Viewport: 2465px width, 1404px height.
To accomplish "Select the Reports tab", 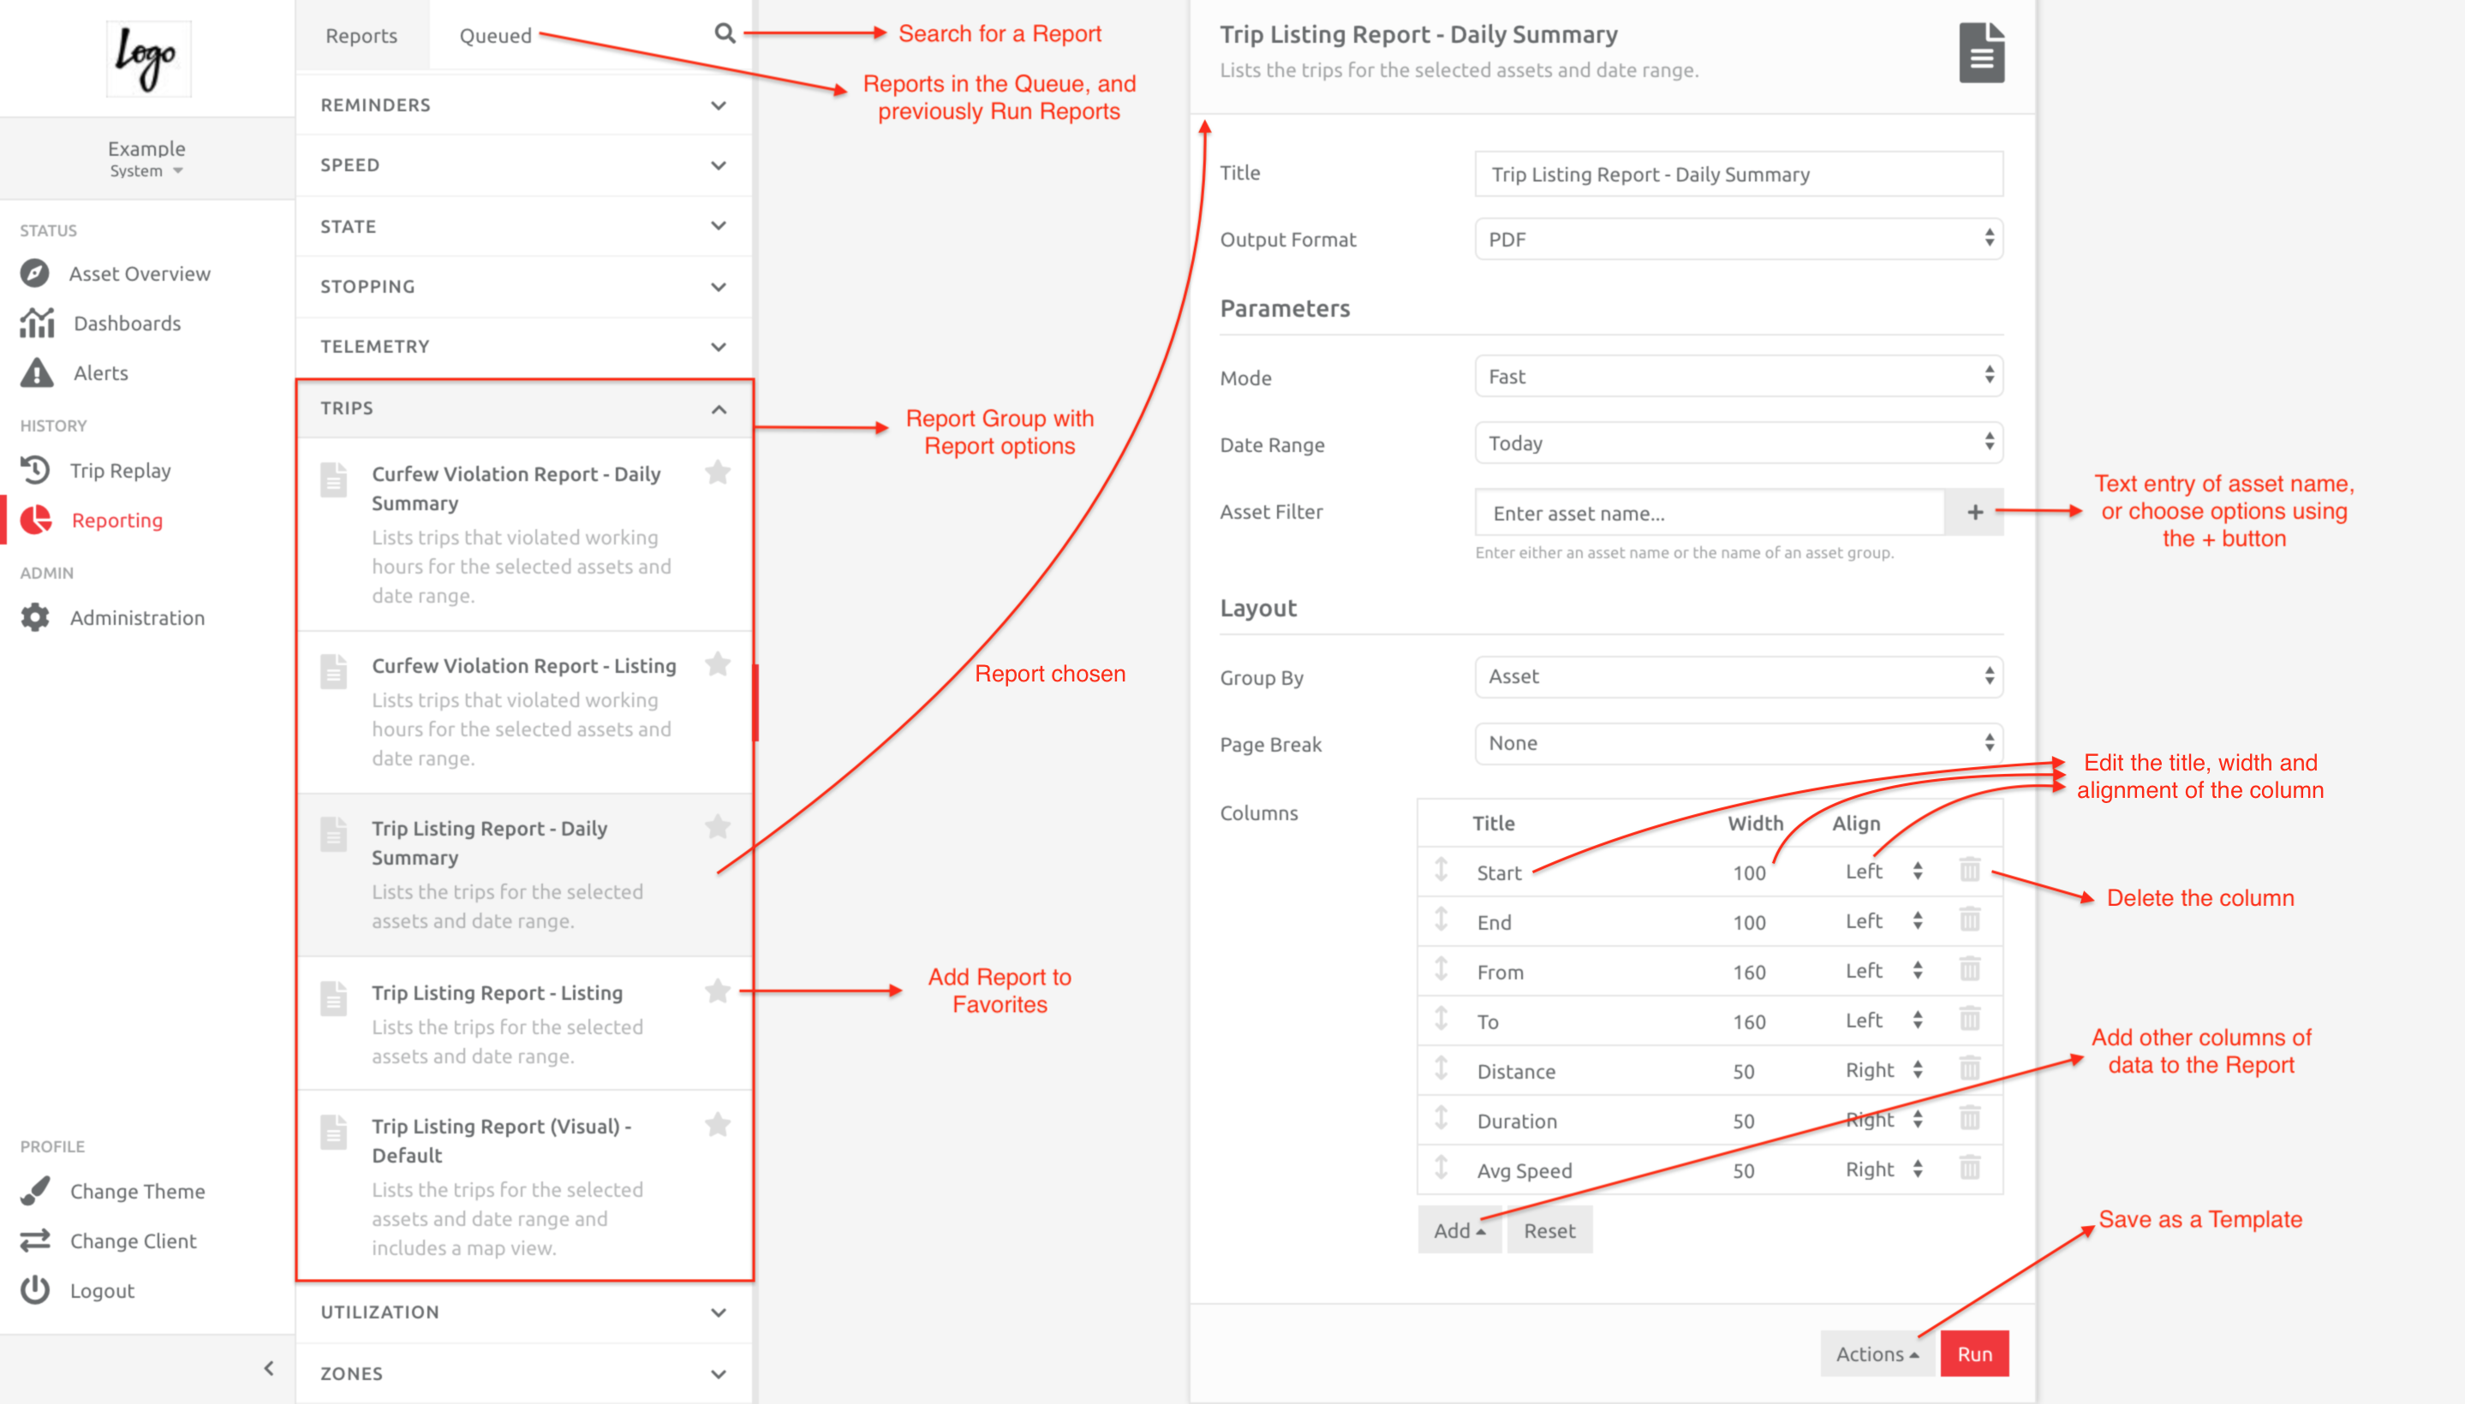I will point(361,36).
